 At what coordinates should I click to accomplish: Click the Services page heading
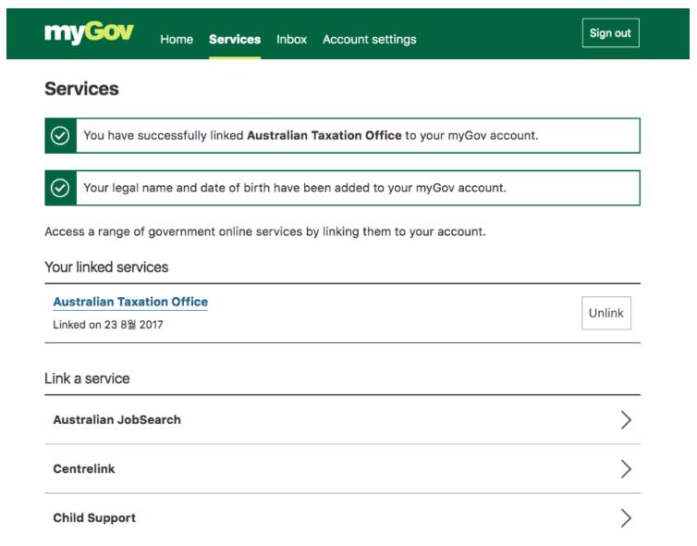point(81,89)
